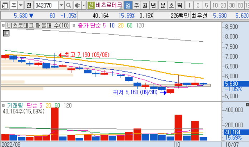The image size is (249, 147).
Task: Choose the 60 interval button
Action: (240, 5)
